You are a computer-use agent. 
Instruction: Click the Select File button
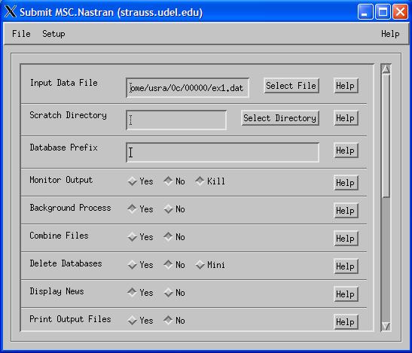291,86
